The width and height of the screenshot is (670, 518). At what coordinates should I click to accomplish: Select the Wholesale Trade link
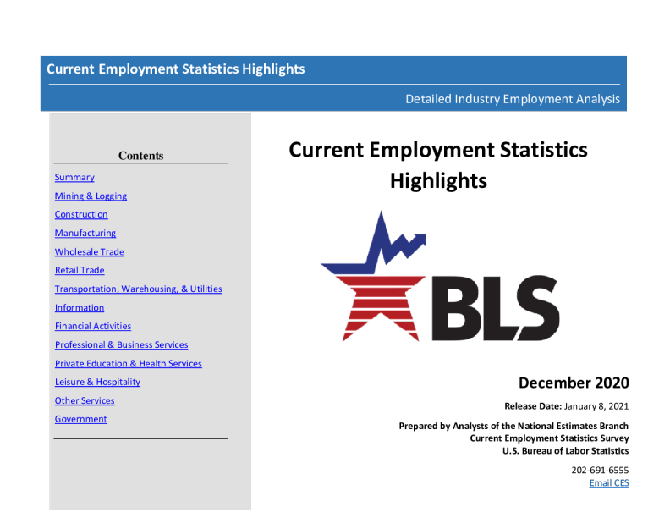click(90, 252)
